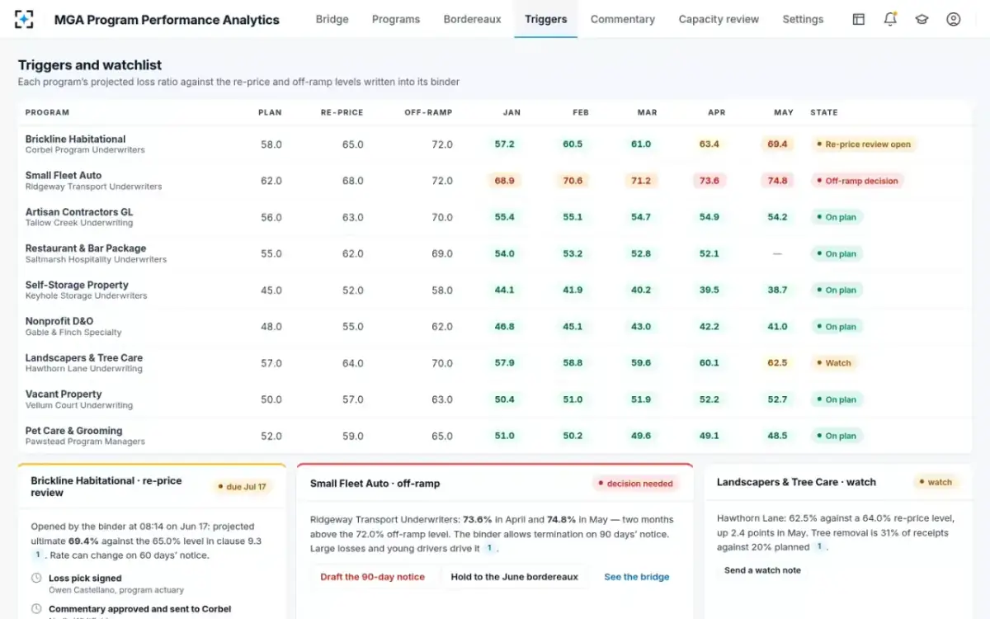
Task: Select the Small Fleet Auto program row
Action: pyautogui.click(x=494, y=181)
